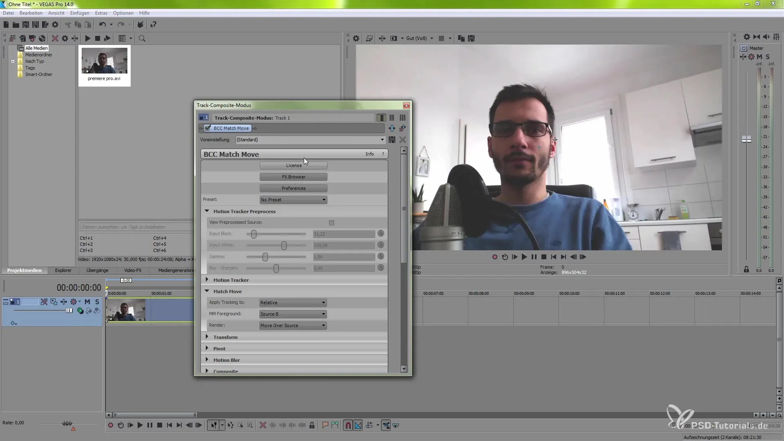The image size is (784, 441).
Task: Copy preview snapshot to clipboard icon
Action: tap(461, 38)
